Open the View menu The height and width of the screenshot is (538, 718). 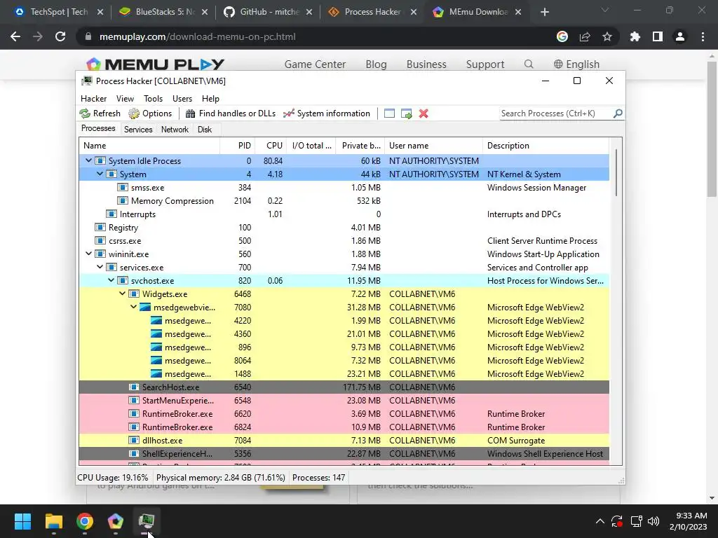click(x=125, y=99)
